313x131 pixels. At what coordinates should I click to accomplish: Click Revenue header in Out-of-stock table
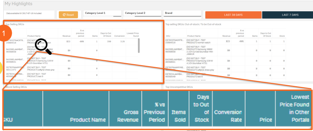pyautogui.click(x=226, y=36)
